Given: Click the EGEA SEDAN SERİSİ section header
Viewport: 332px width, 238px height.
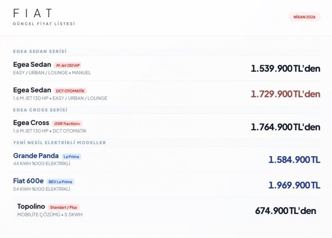Looking at the screenshot, I should pos(40,51).
